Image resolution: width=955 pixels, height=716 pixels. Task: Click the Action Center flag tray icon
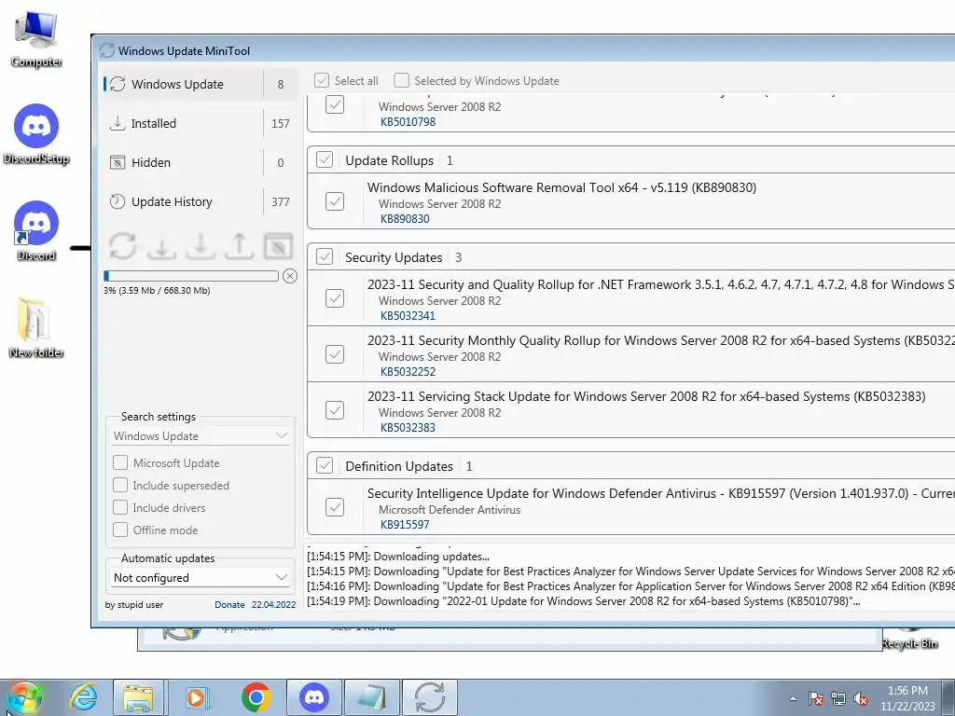tap(815, 698)
